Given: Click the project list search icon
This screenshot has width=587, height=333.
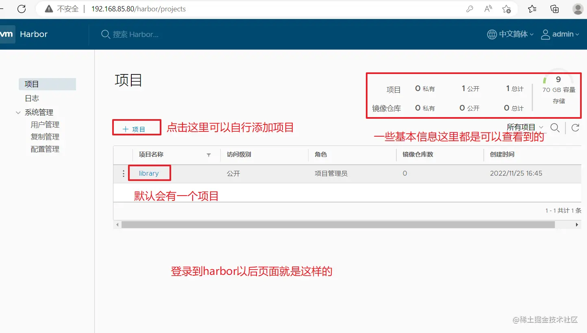Looking at the screenshot, I should pos(555,128).
